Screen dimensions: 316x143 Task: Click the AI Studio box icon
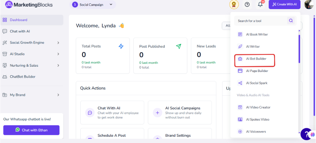coord(5,54)
